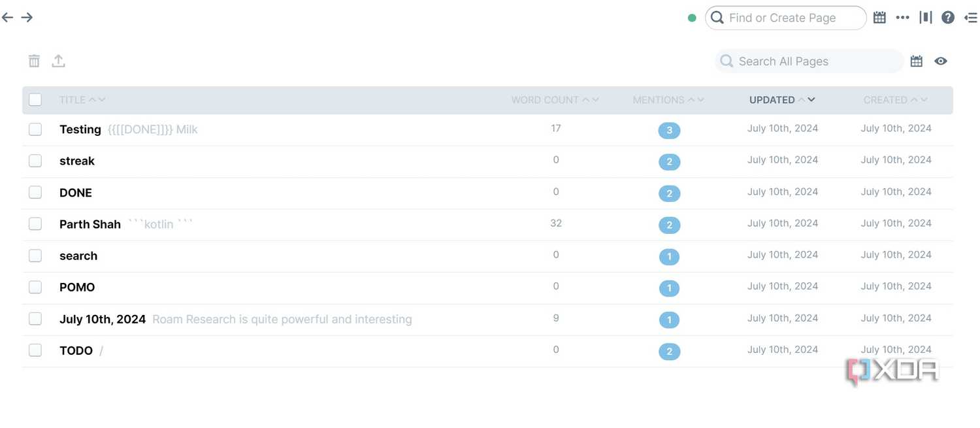Click mentions badge 2 in streak row
Image resolution: width=980 pixels, height=428 pixels.
tap(669, 162)
